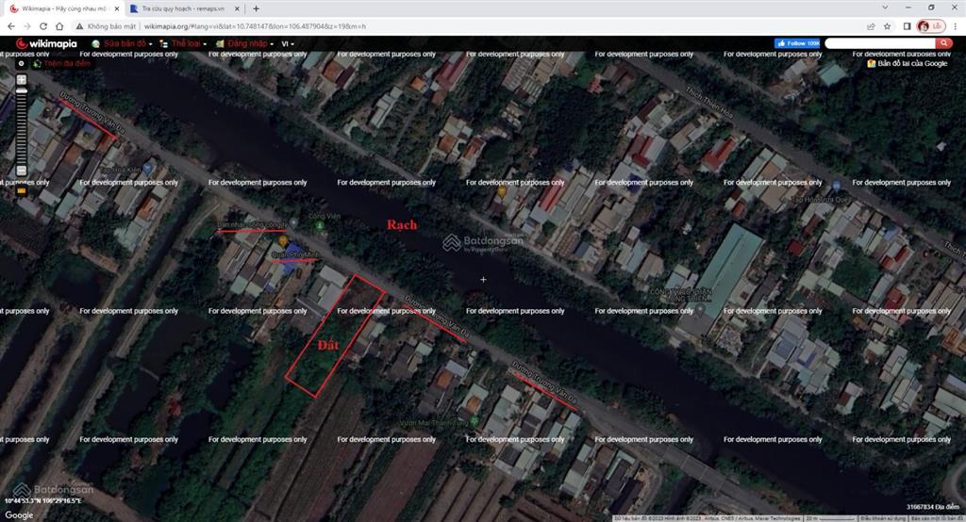
Task: Click the yellow ruler icon below zoom slider
Action: [22, 191]
